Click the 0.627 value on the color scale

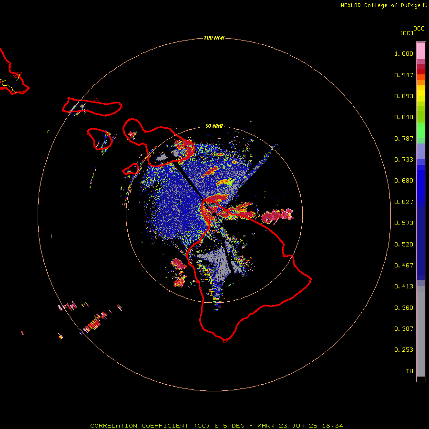tap(404, 202)
